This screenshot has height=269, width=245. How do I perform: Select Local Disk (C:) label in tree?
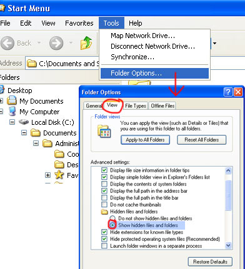pyautogui.click(x=52, y=122)
